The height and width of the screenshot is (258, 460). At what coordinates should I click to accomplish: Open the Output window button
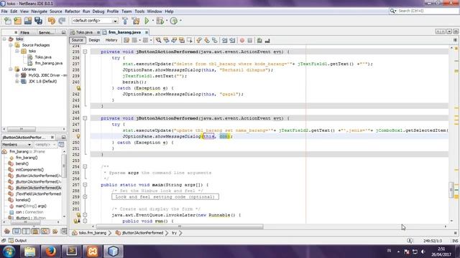[x=17, y=241]
